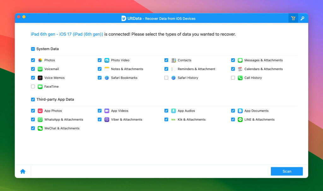This screenshot has width=323, height=191.
Task: Deselect the Messages & Attachments checkbox
Action: coord(233,60)
